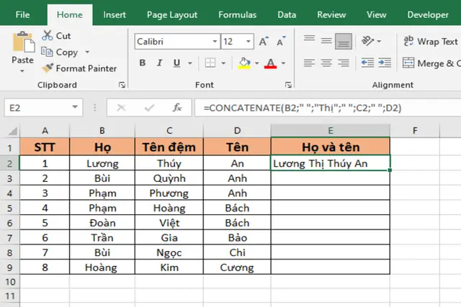
Task: Apply the yellow fill color bucket
Action: click(244, 63)
